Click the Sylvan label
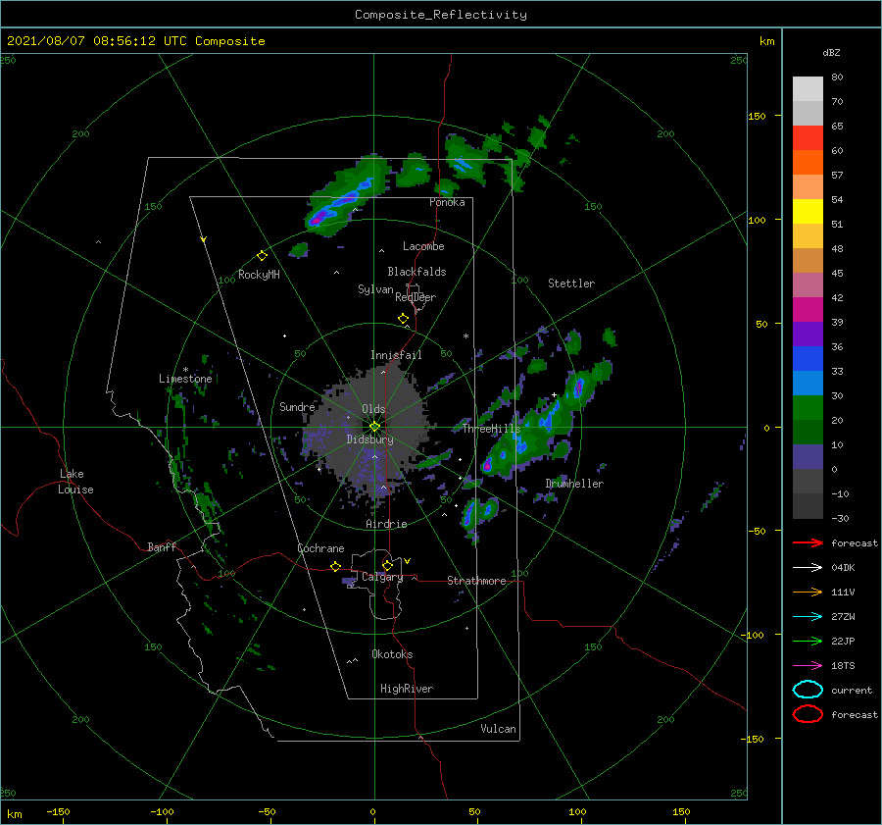This screenshot has width=882, height=825. (x=375, y=289)
